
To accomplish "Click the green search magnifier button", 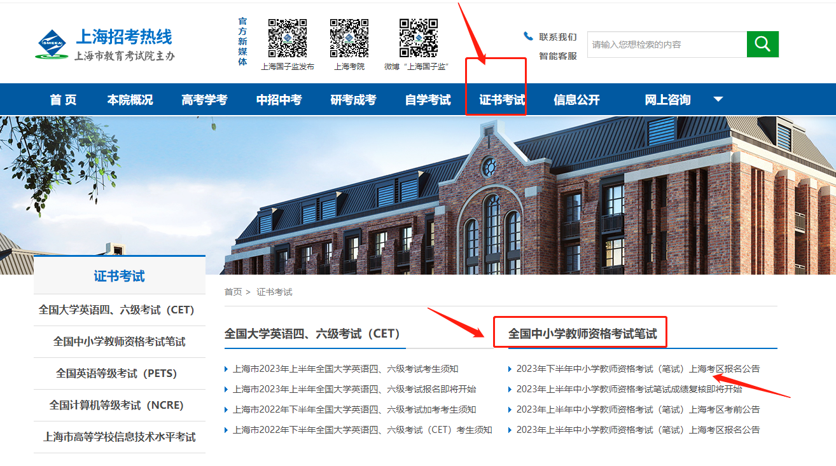I will click(762, 45).
